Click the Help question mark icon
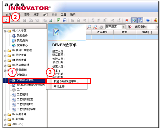Image resolution: width=161 pixels, height=128 pixels. (x=148, y=20)
